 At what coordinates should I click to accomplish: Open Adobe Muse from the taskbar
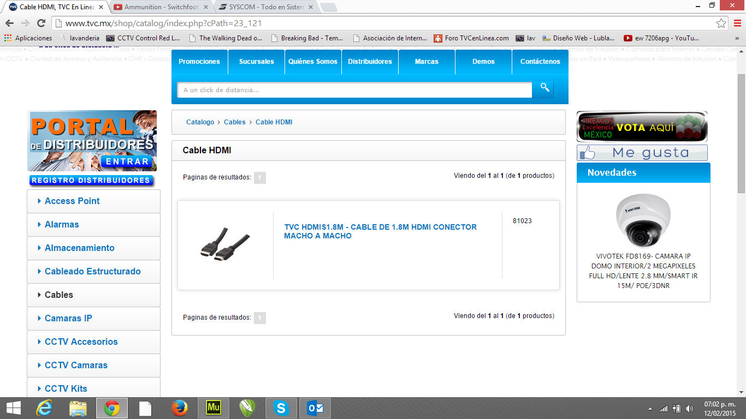coord(214,408)
